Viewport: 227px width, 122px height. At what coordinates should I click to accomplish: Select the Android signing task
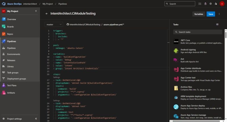coord(197,51)
